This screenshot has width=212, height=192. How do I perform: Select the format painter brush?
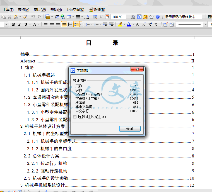25,17
